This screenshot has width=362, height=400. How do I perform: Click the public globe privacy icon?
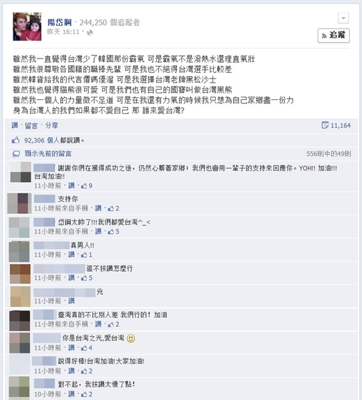click(x=89, y=33)
